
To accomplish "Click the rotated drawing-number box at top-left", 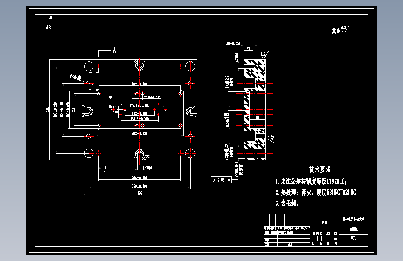I will click(x=50, y=18).
